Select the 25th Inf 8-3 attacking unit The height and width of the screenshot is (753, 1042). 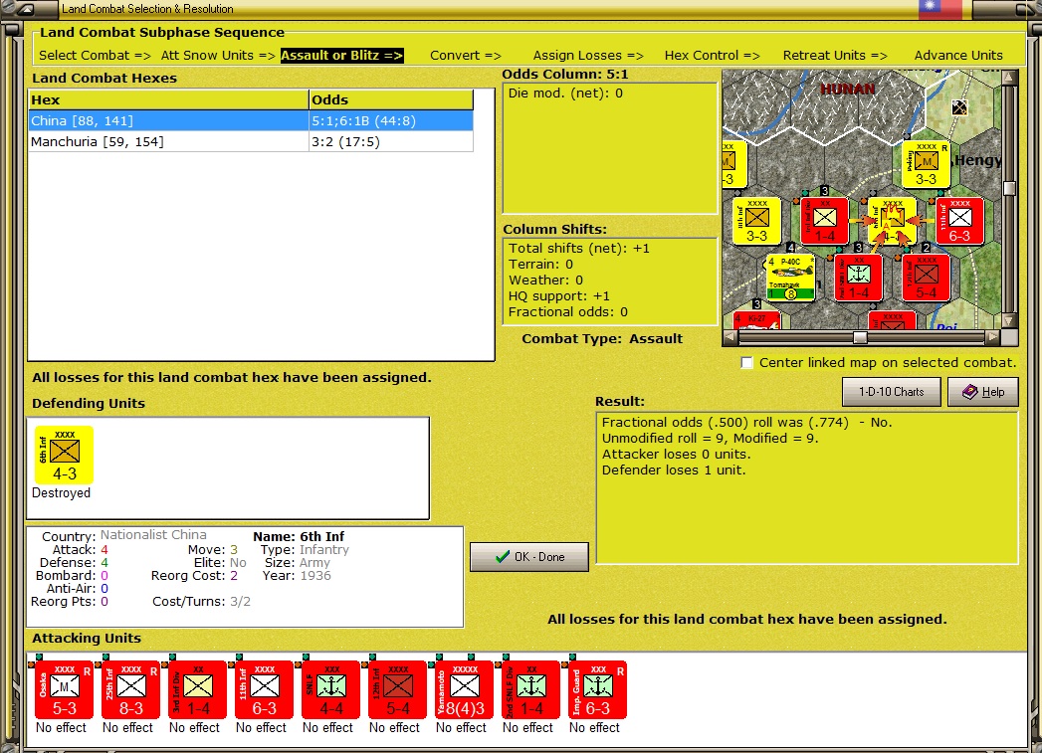(x=131, y=689)
